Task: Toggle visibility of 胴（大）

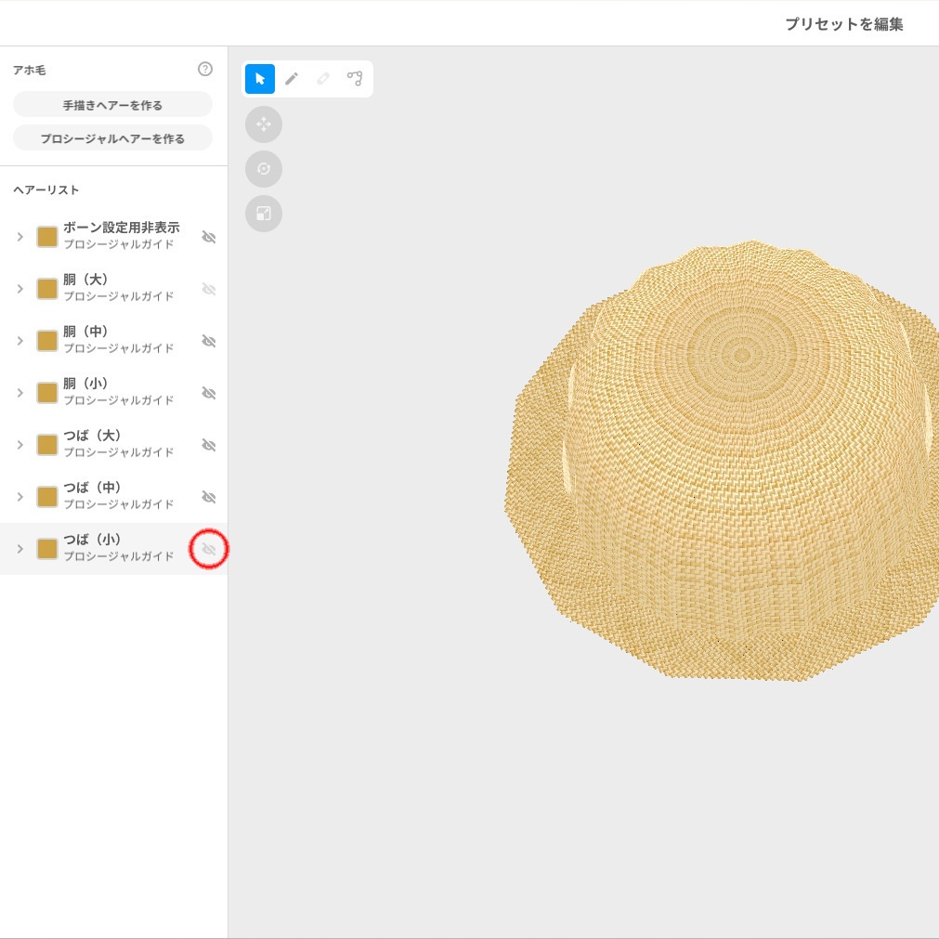Action: point(208,289)
